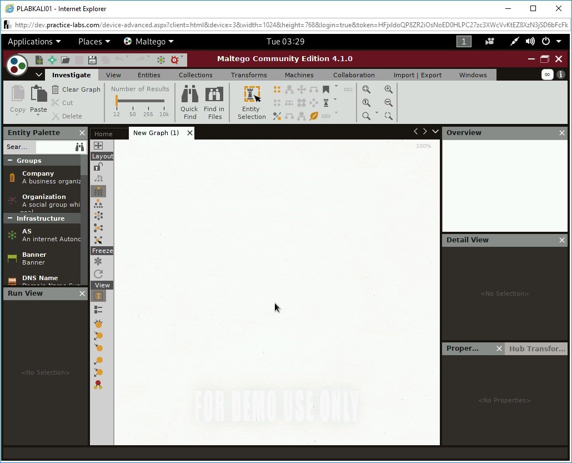Screen dimensions: 572x463
Task: Toggle the Freeze layout snowflake icon
Action: 98,261
